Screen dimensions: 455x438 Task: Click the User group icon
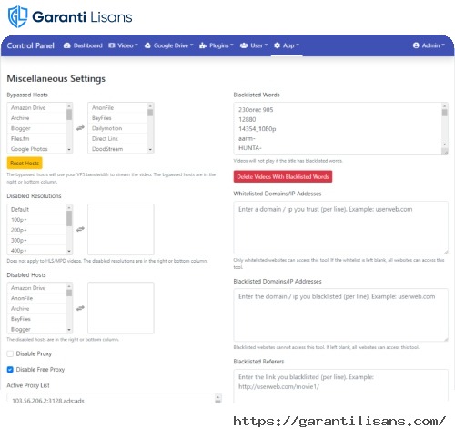tap(244, 45)
